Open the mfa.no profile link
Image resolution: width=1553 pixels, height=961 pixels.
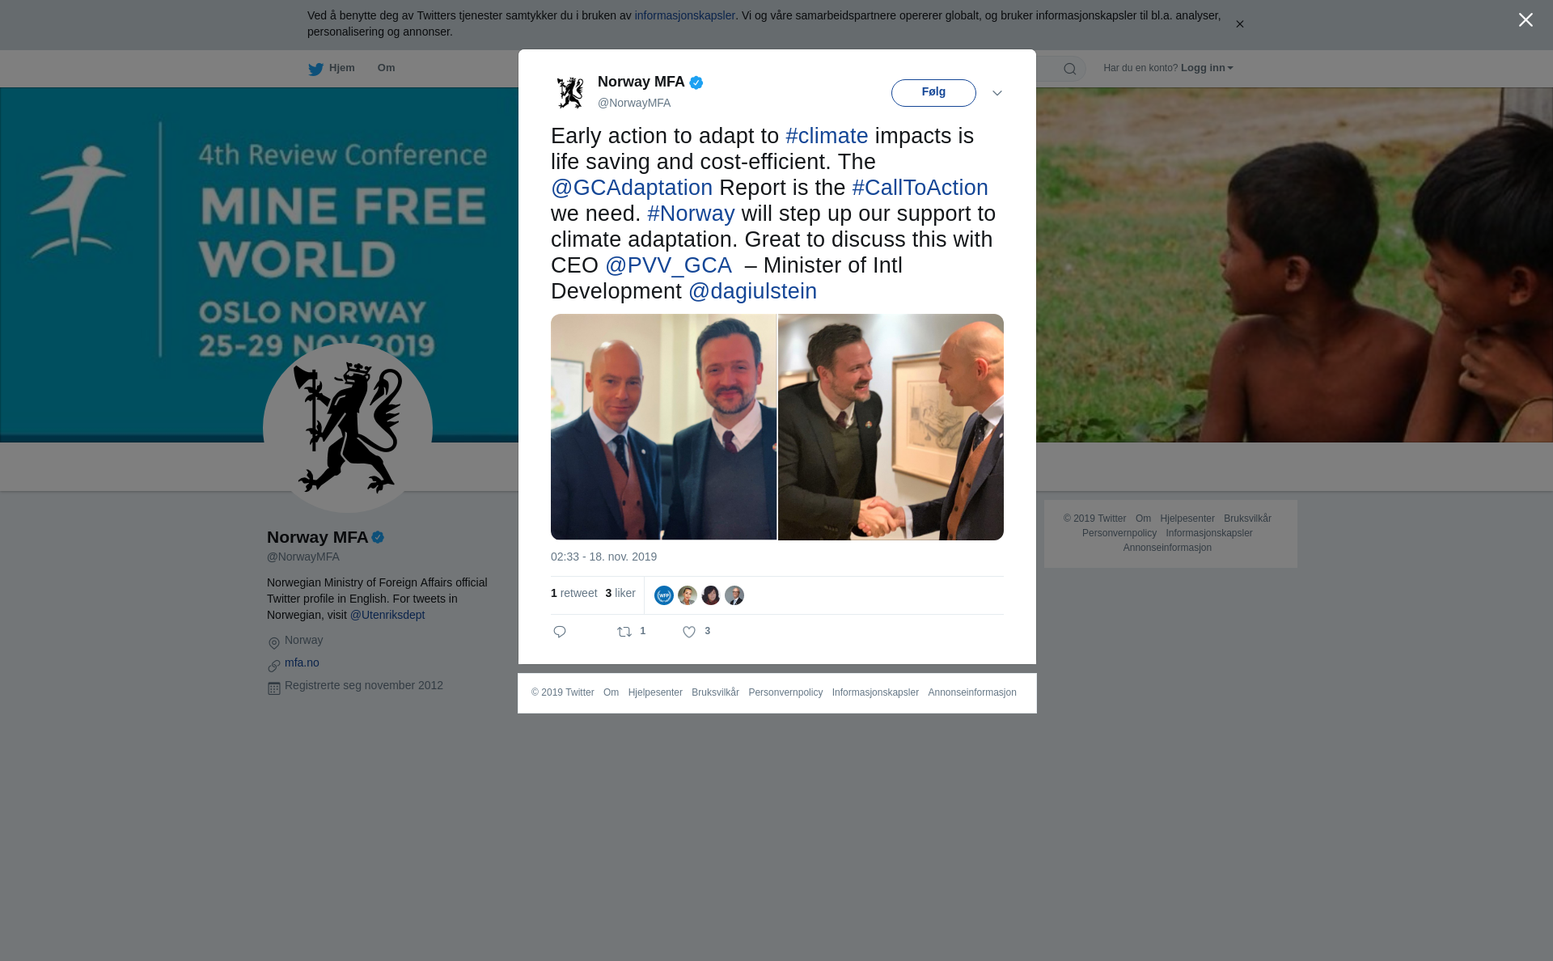click(302, 663)
